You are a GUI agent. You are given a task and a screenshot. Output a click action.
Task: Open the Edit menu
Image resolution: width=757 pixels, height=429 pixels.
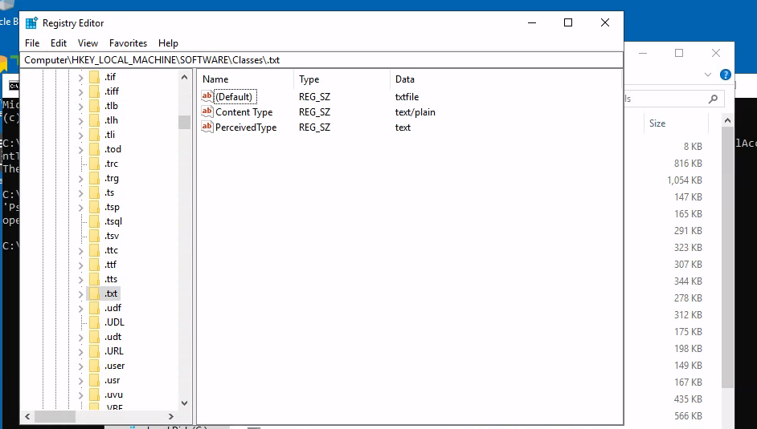[x=59, y=42]
